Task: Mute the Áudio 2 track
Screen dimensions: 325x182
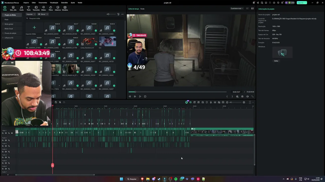Action: tap(6, 146)
